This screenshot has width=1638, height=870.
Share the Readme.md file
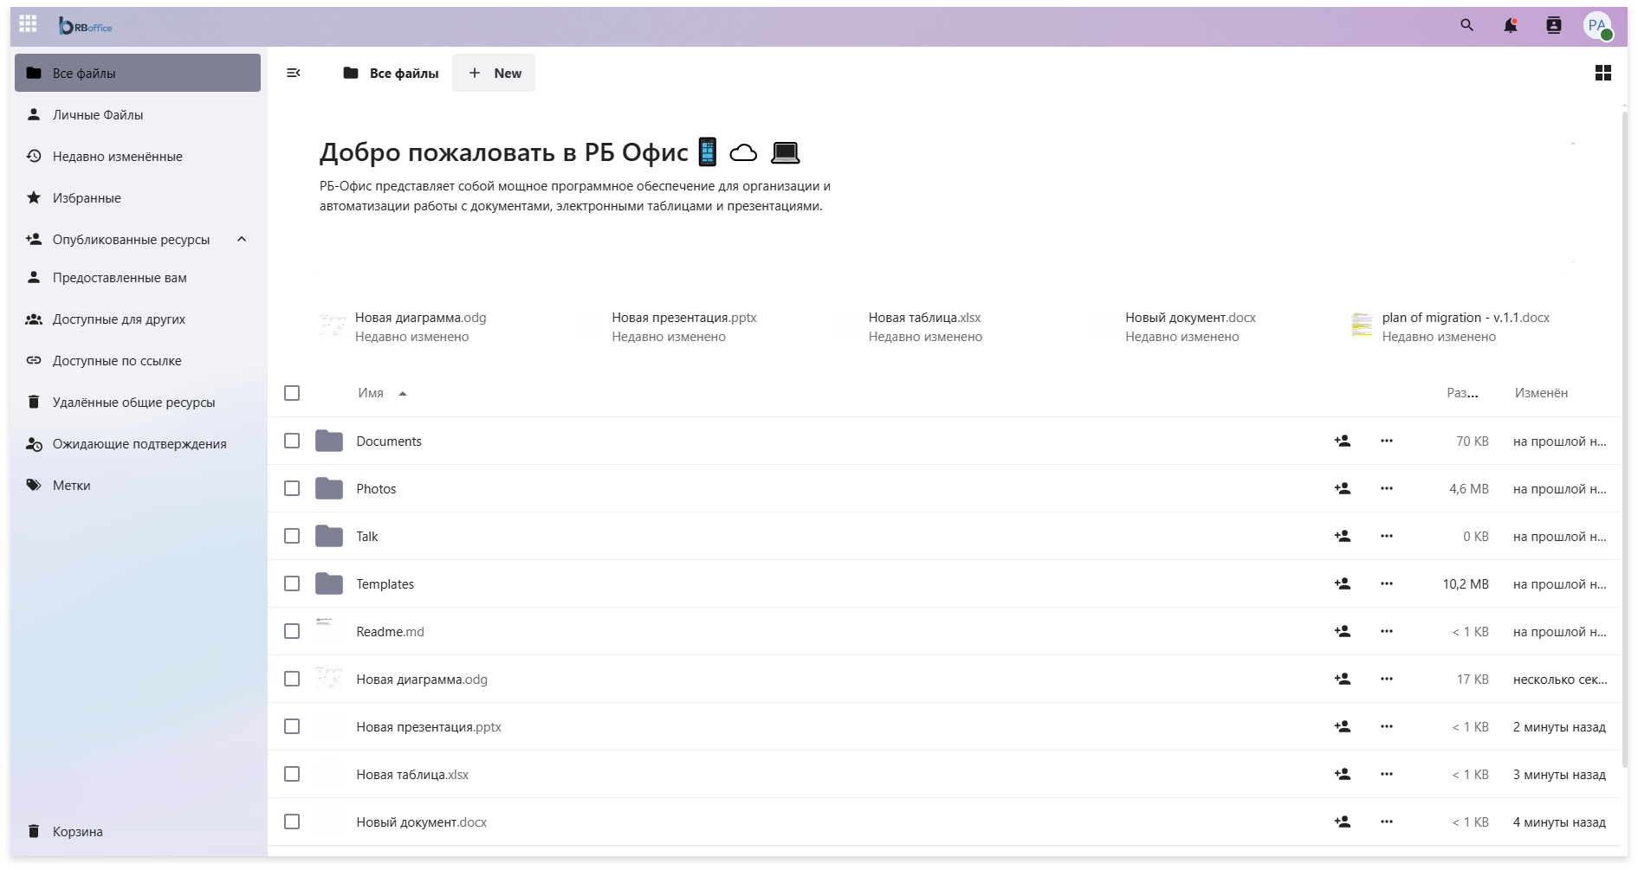(x=1343, y=632)
